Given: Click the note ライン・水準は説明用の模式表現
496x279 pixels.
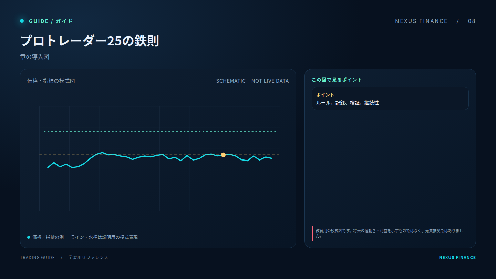Looking at the screenshot, I should 104,237.
